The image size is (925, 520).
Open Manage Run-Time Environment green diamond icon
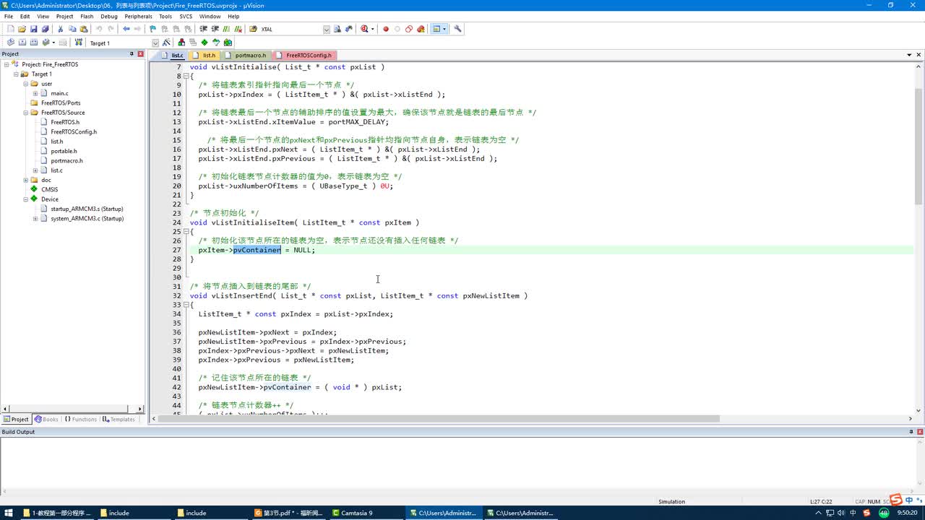pos(205,43)
